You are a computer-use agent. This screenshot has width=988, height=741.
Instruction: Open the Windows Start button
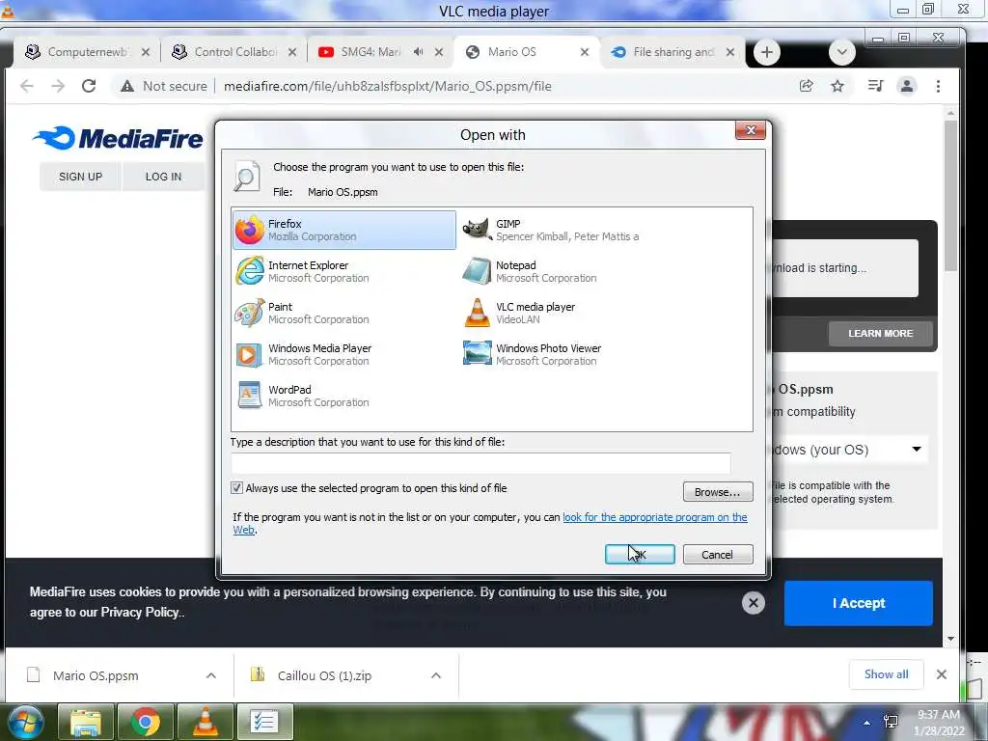(25, 722)
